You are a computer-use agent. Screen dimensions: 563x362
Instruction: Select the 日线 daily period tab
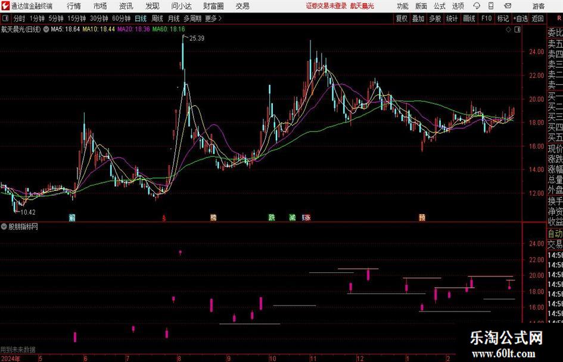tap(141, 18)
